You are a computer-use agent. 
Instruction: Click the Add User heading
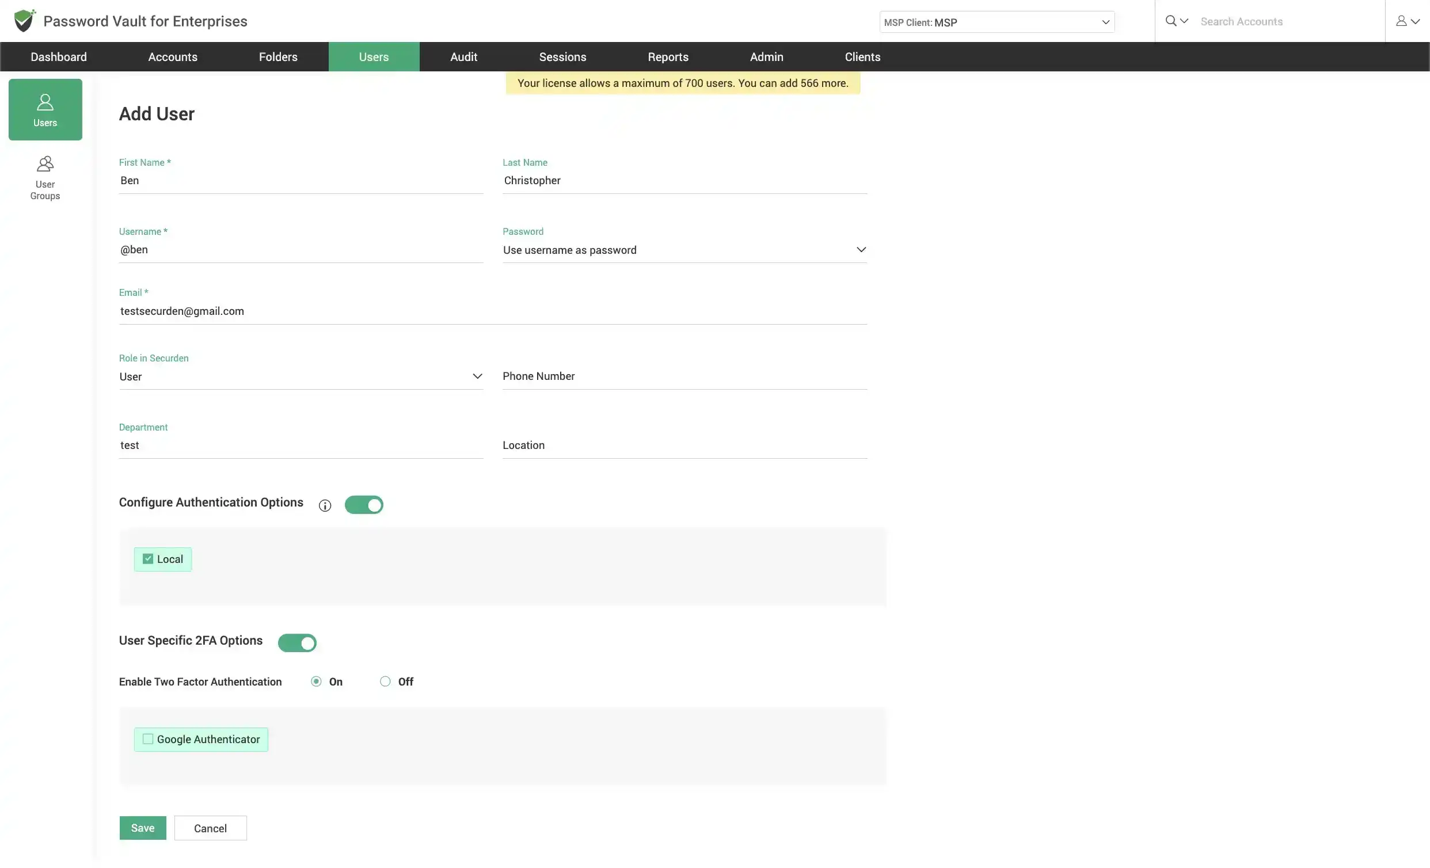coord(157,114)
